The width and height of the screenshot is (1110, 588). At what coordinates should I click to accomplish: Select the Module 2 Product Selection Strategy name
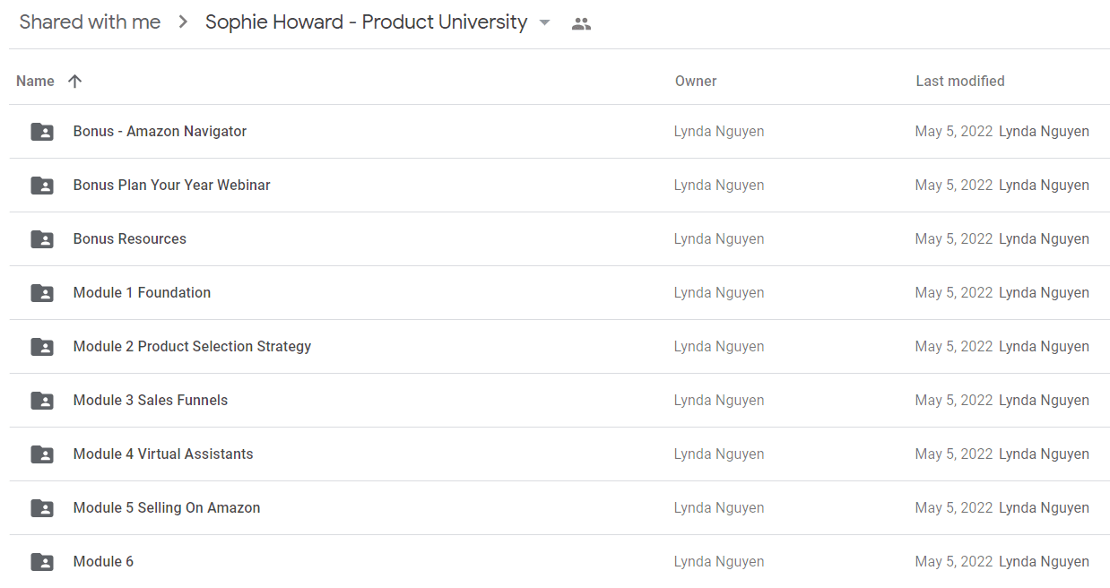click(193, 346)
